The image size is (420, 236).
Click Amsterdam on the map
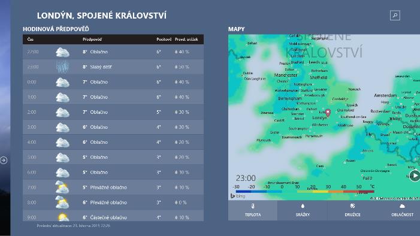[x=385, y=95]
